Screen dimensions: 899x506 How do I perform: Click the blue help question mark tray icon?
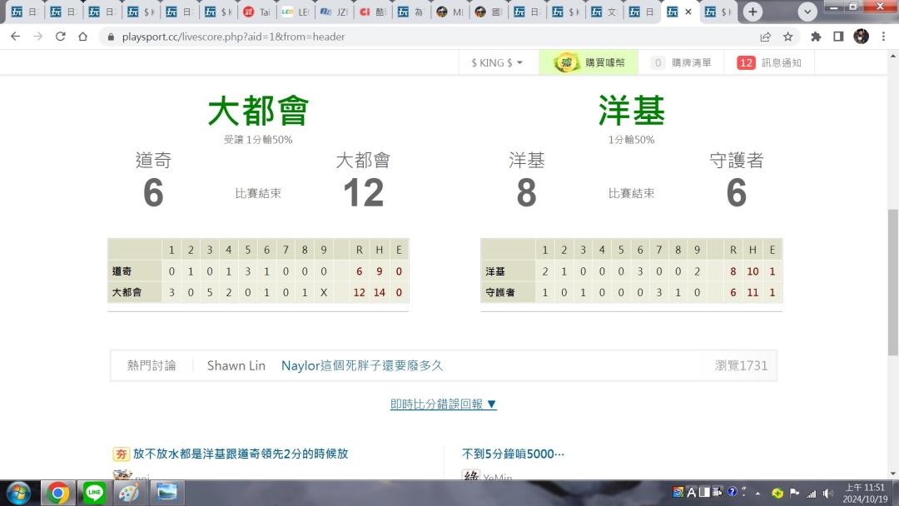tap(733, 492)
